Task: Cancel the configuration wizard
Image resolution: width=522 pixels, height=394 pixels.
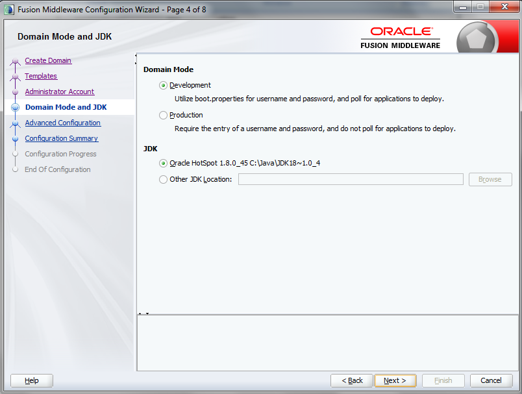Action: coord(491,380)
